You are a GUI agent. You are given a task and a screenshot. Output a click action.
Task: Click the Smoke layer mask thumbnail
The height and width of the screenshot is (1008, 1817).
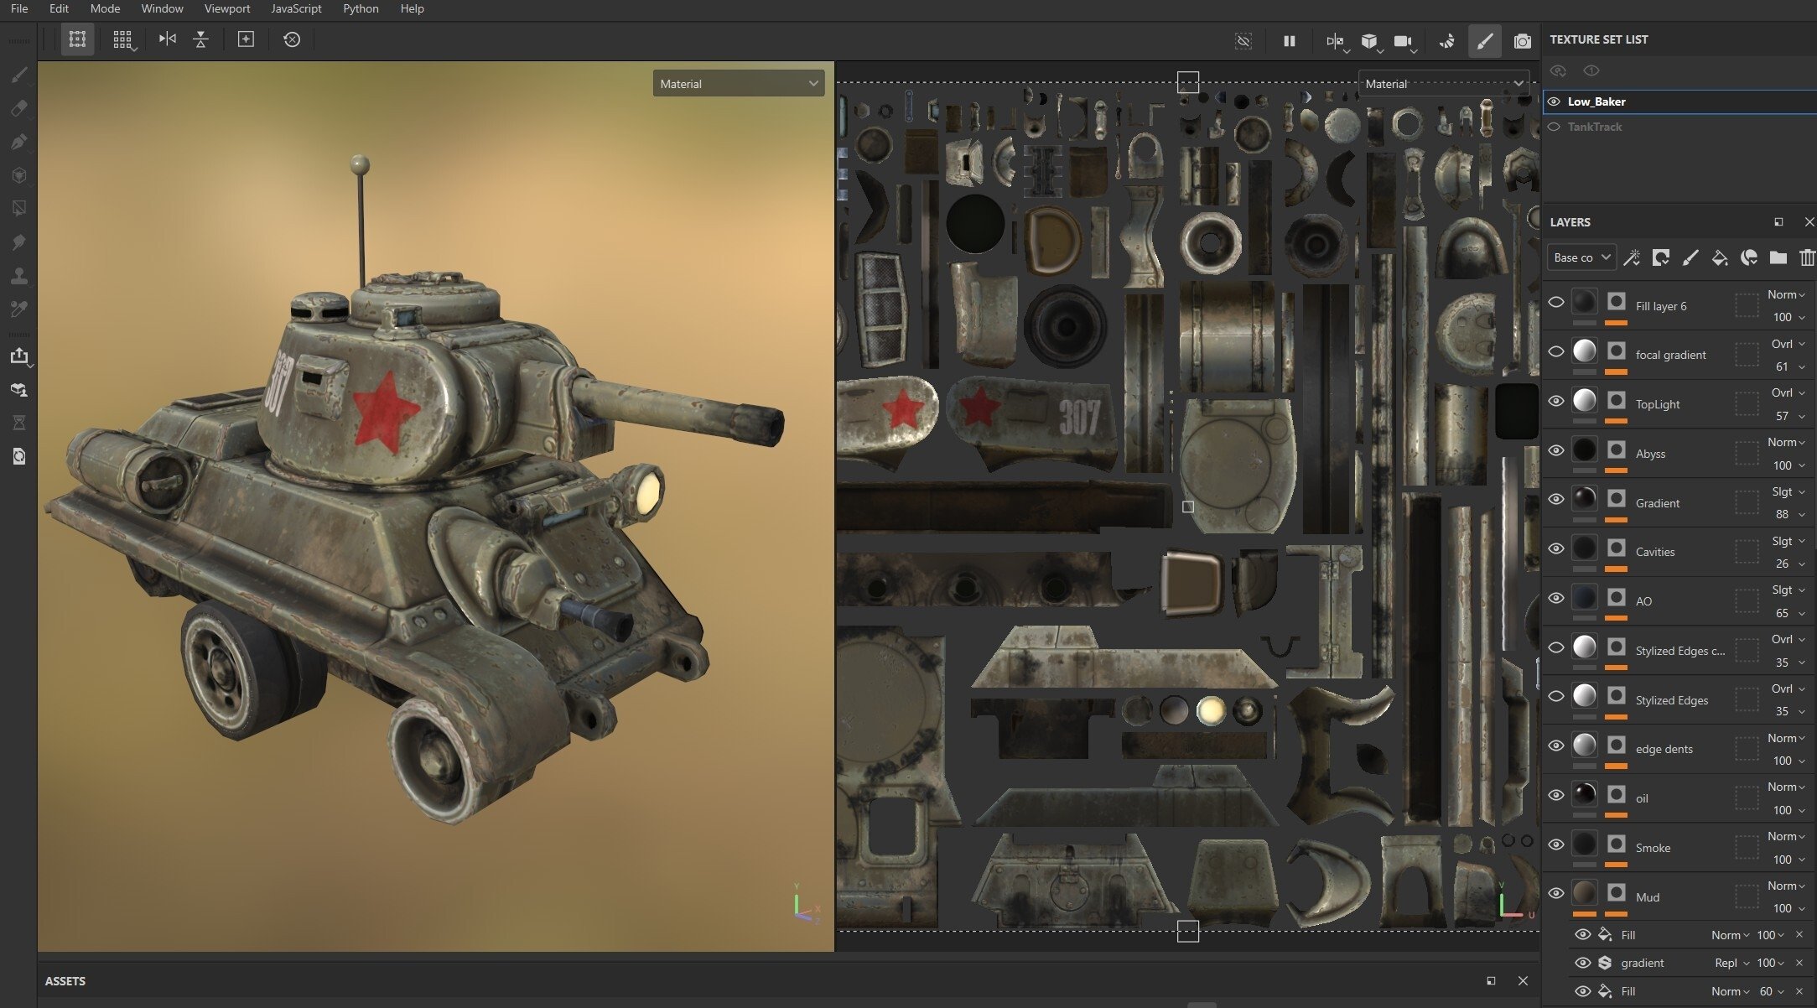1616,844
